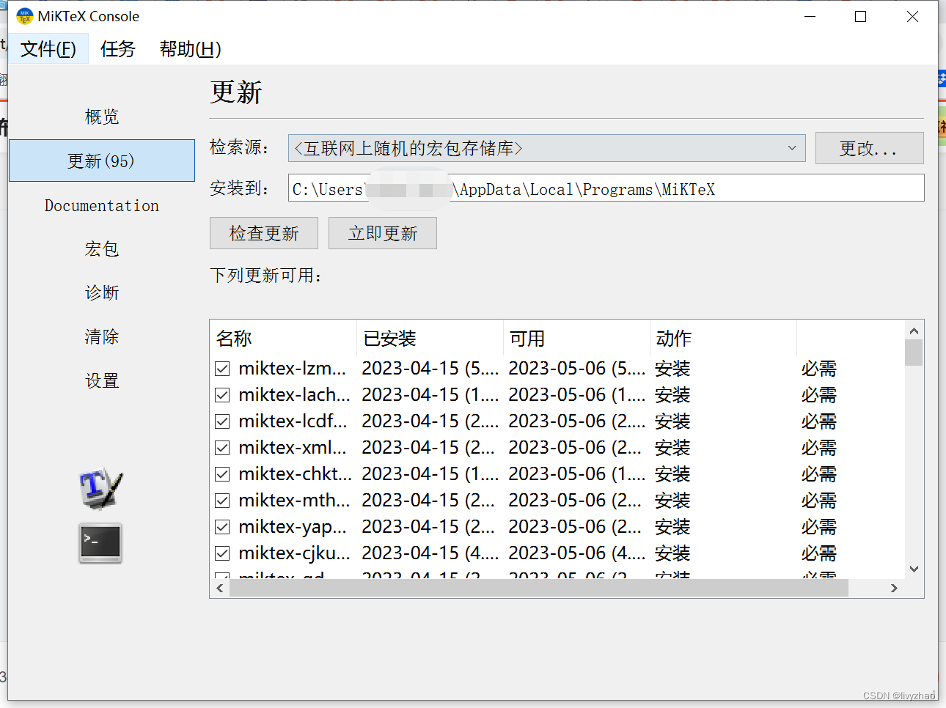This screenshot has height=708, width=946.
Task: Click the 立即更新 button
Action: pyautogui.click(x=382, y=233)
